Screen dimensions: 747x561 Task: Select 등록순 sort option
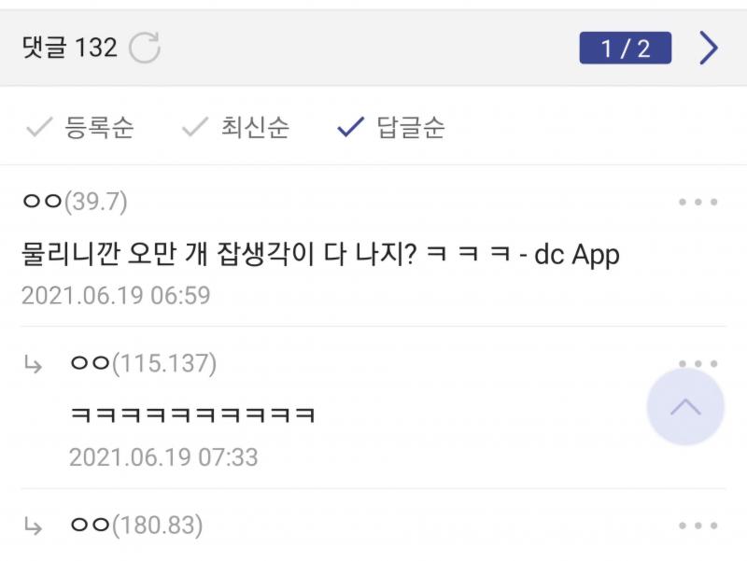tap(80, 127)
